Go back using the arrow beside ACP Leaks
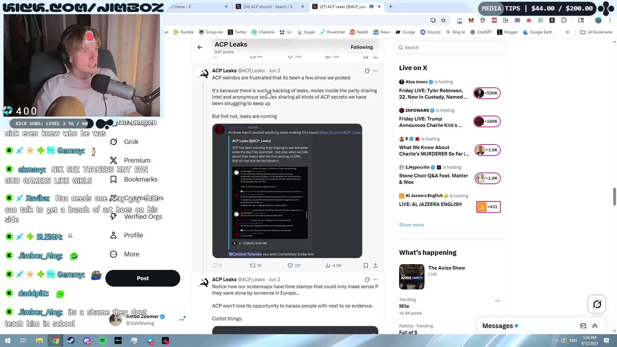 click(x=200, y=47)
